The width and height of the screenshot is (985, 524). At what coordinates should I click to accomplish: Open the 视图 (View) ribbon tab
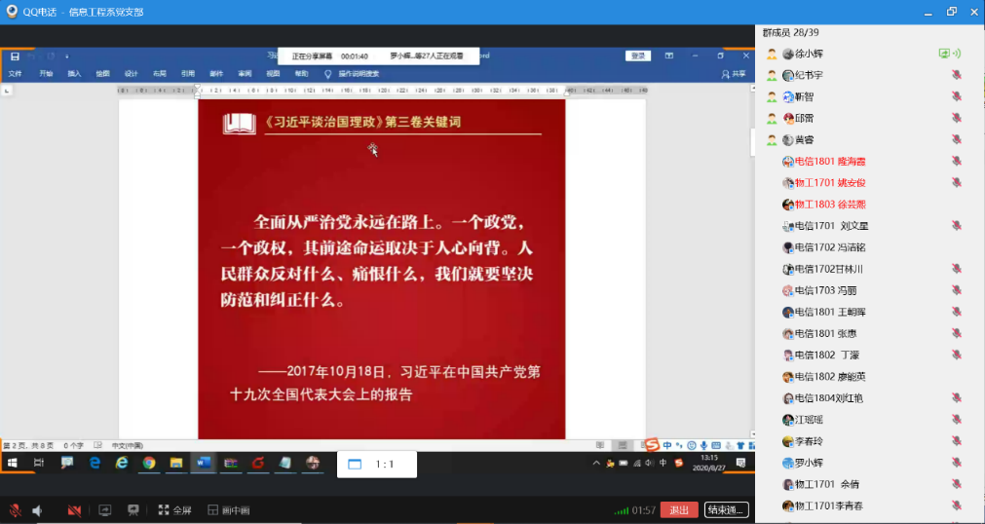coord(273,74)
